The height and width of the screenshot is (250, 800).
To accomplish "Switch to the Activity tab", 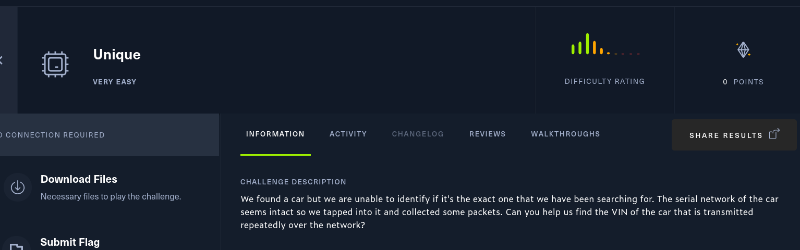I will [348, 134].
